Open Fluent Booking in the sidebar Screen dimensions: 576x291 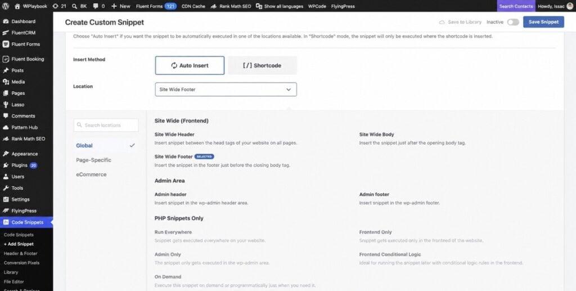[x=26, y=59]
